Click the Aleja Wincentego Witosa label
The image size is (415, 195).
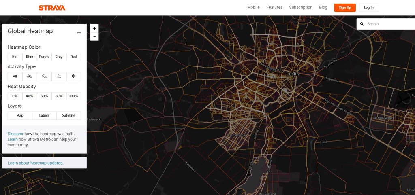(337, 106)
